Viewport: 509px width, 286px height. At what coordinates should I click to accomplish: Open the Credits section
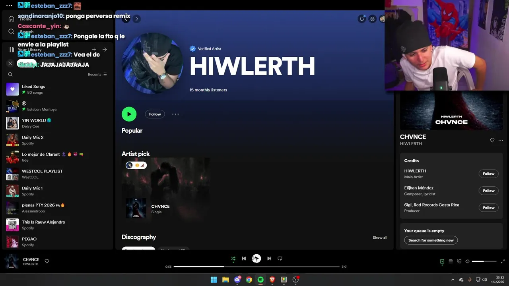(411, 160)
